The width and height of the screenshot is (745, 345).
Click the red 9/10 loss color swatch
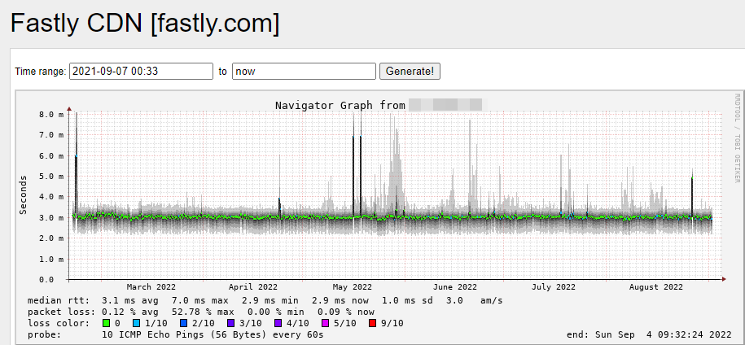[373, 323]
